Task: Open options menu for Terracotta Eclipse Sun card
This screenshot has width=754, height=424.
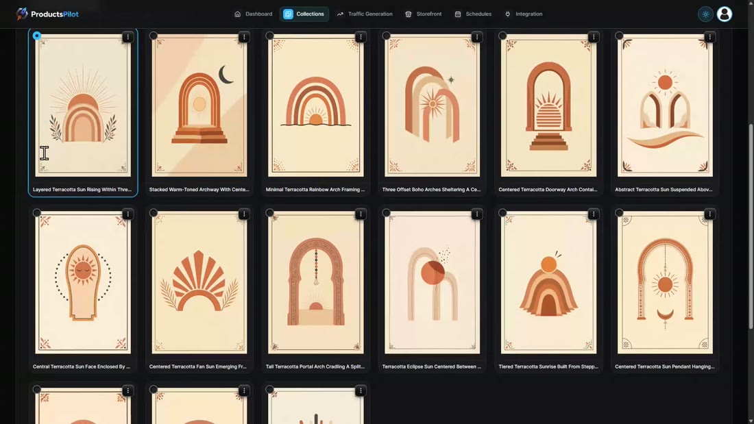Action: (477, 214)
